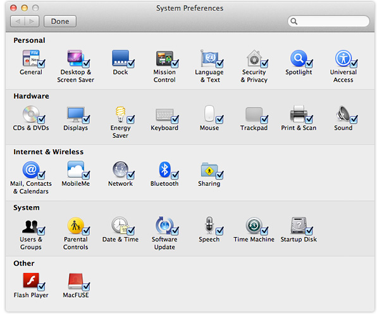Screen dimensions: 377x316
Task: Uncheck the Keyboard pane checkbox
Action: click(175, 119)
